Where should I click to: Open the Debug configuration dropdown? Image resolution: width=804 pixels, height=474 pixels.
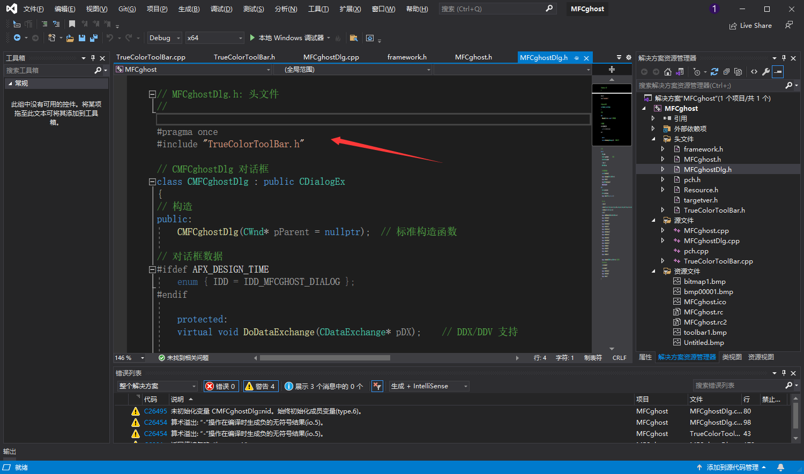164,38
